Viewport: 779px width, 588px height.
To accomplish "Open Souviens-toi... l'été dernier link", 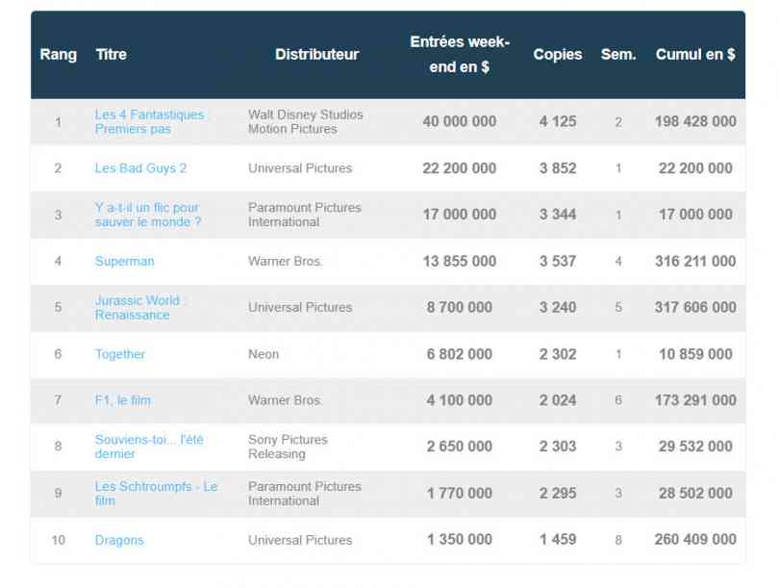I will pyautogui.click(x=149, y=447).
